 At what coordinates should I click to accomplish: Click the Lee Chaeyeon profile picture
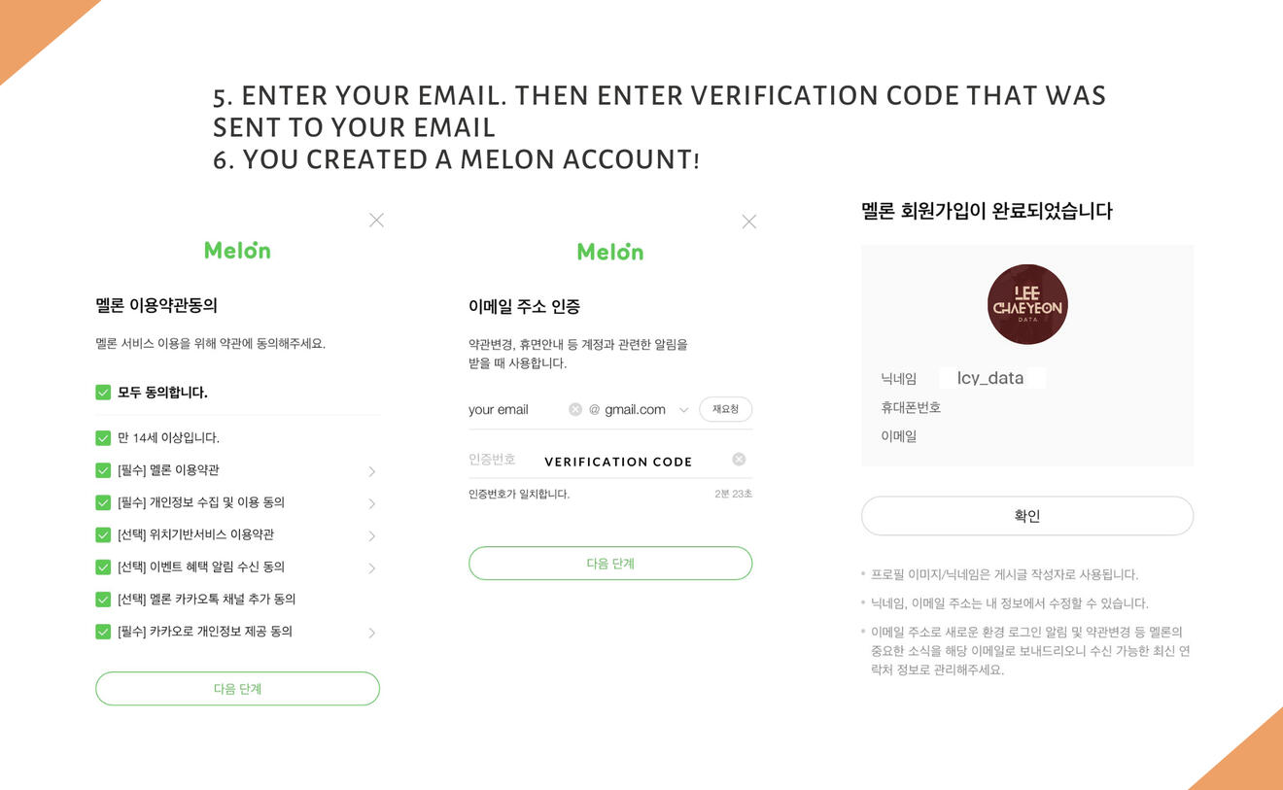(1026, 304)
